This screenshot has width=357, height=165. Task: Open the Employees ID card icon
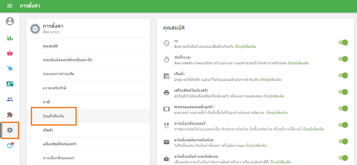coord(10,84)
